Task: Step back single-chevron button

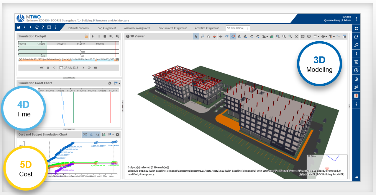Action: click(x=54, y=68)
